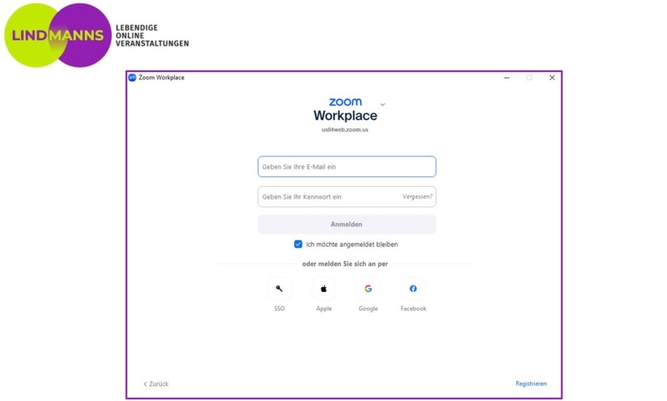Focus the 'Geben Sie Ihr Kennwort ein' field
Viewport: 667px width, 401px height.
(346, 197)
